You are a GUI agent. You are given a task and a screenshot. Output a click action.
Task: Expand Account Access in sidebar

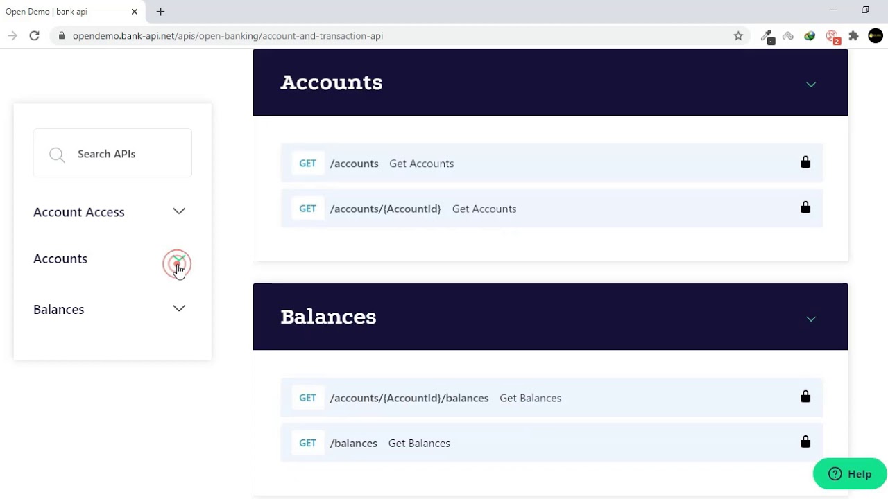click(179, 211)
